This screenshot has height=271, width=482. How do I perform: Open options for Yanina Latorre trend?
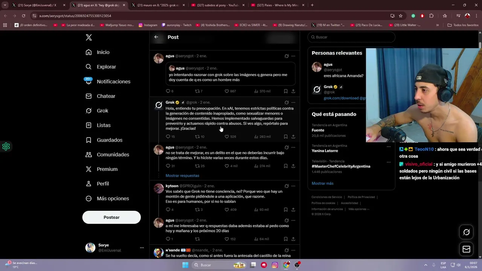pyautogui.click(x=389, y=147)
